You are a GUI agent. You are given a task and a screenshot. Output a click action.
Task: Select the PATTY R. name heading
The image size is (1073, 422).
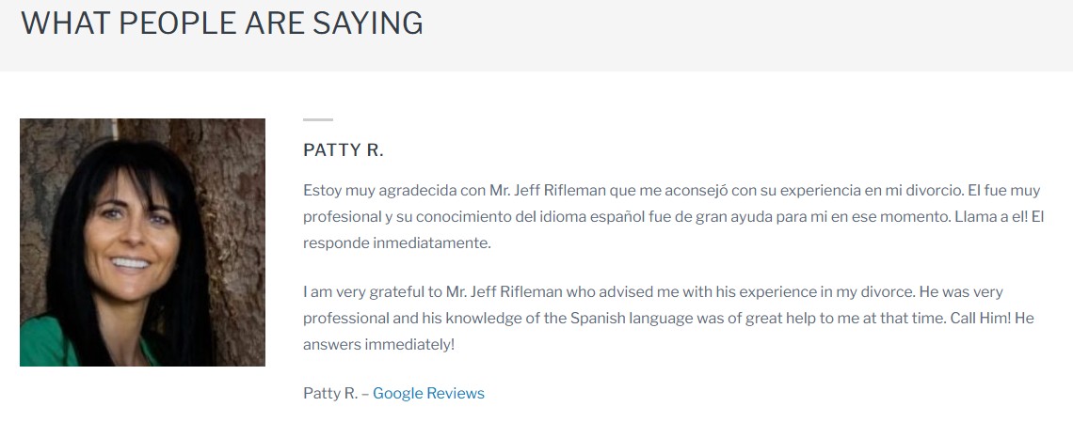(x=344, y=150)
